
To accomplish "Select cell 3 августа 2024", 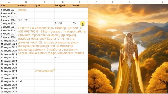I will (x=9, y=17).
